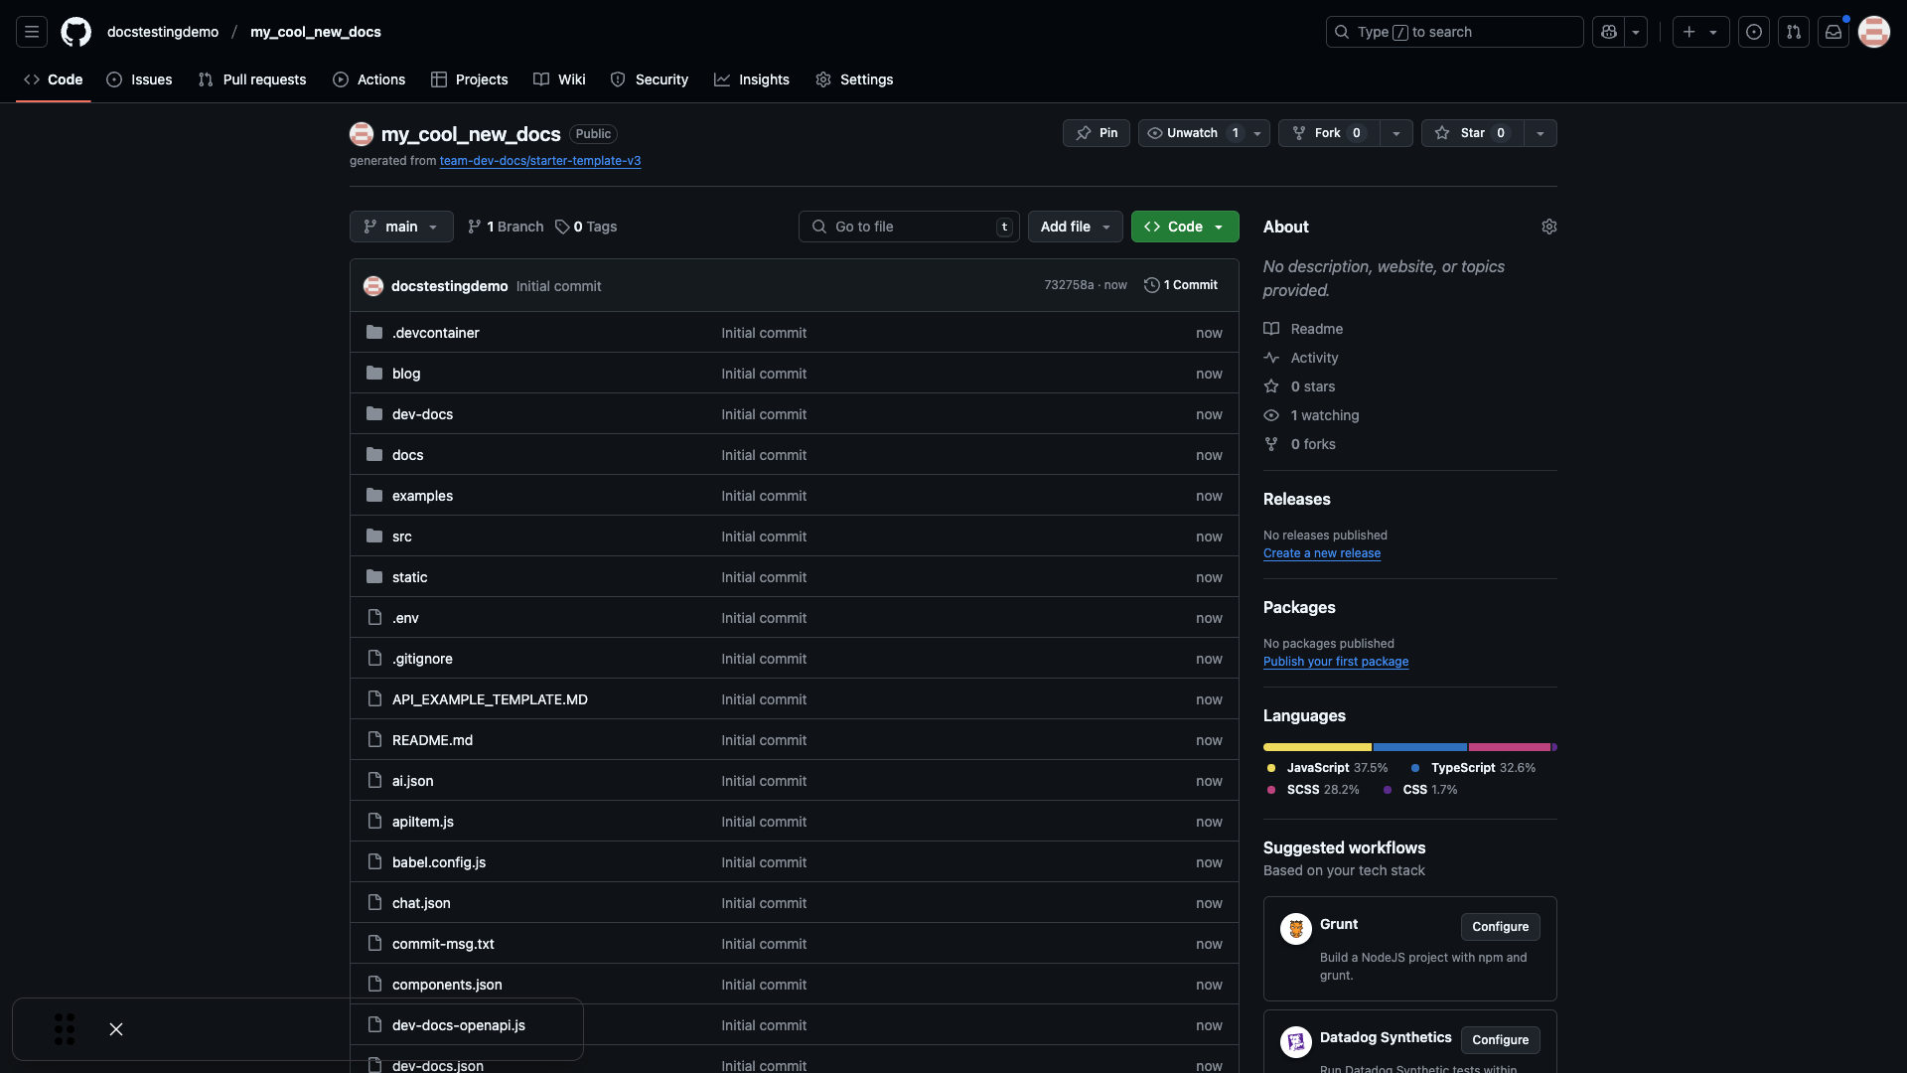
Task: Click the GitHub home logo icon
Action: coord(75,32)
